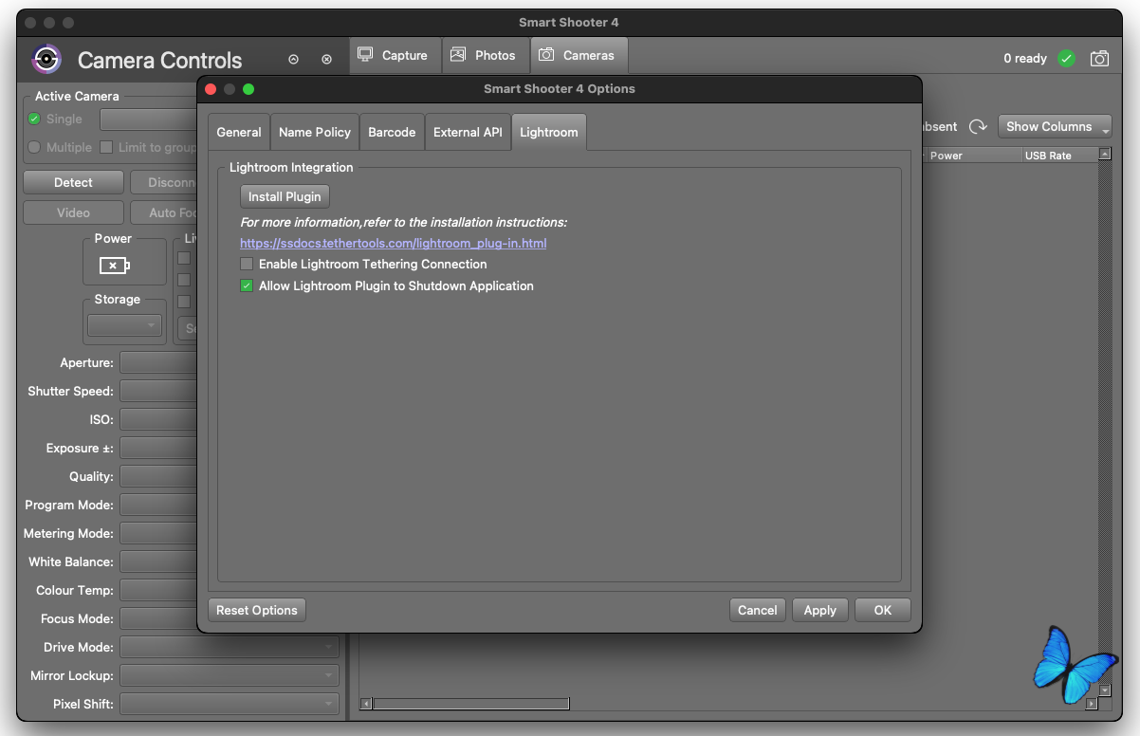Click the refresh arrow icon beside Show Columns
Screen dimensions: 1140x736
click(x=978, y=126)
